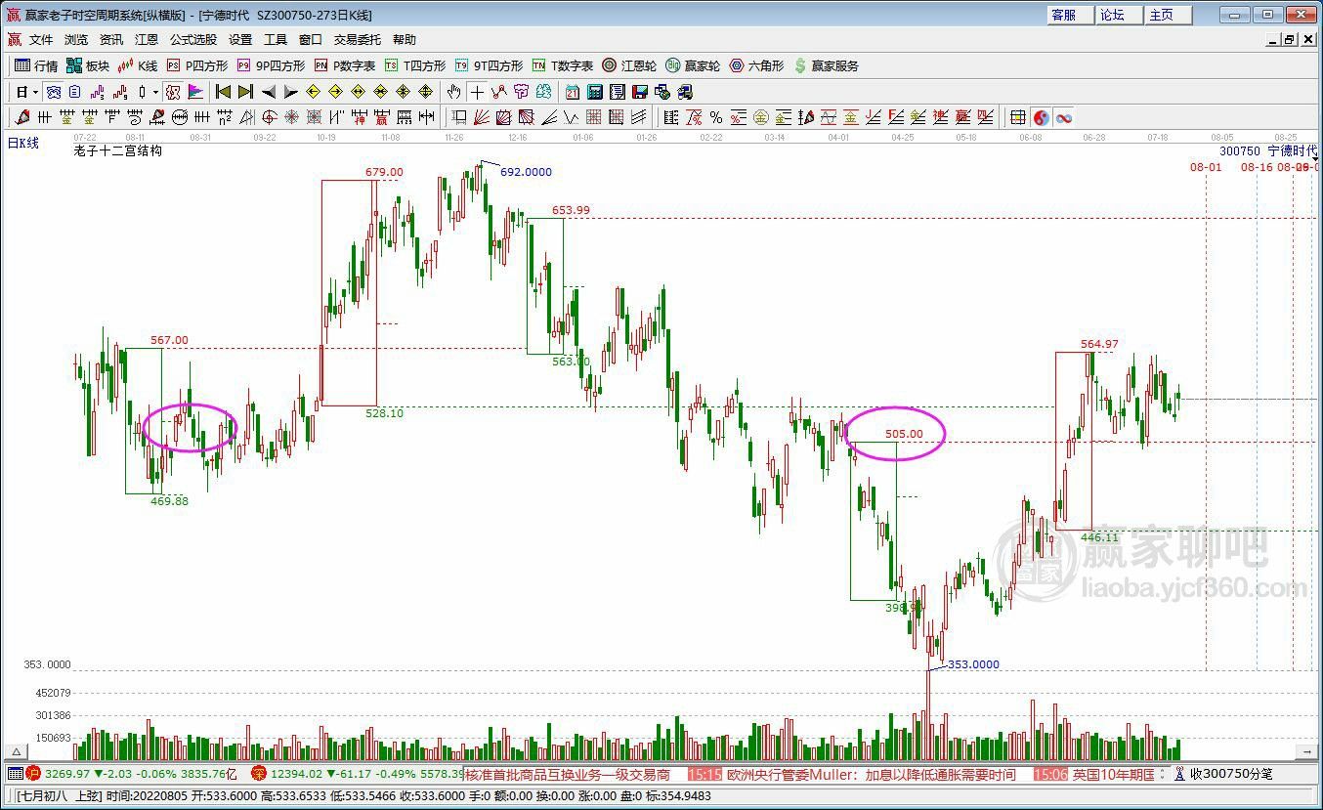Click the black left-pointing triangle icon
Viewport: 1323px width, 810px height.
coord(268,92)
